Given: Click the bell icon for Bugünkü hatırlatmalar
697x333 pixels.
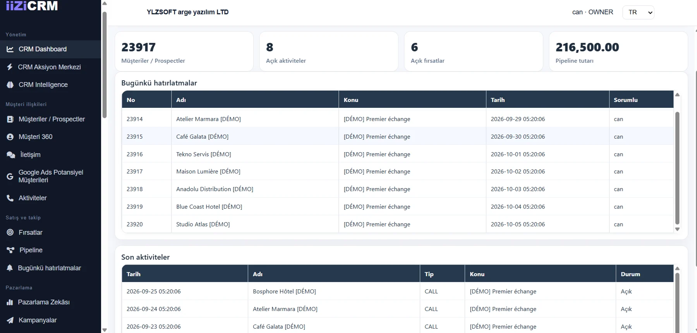Looking at the screenshot, I should coord(10,268).
